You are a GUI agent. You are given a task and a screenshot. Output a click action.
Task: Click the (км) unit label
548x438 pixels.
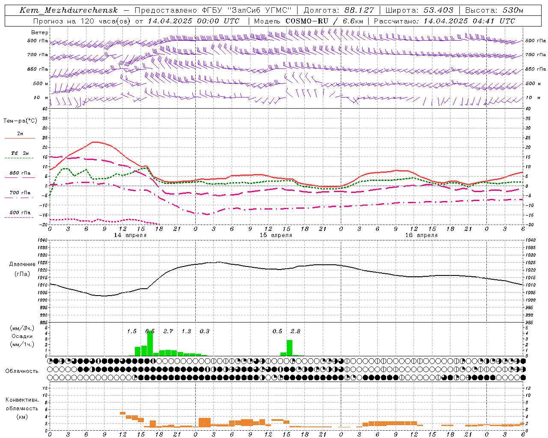[22, 417]
